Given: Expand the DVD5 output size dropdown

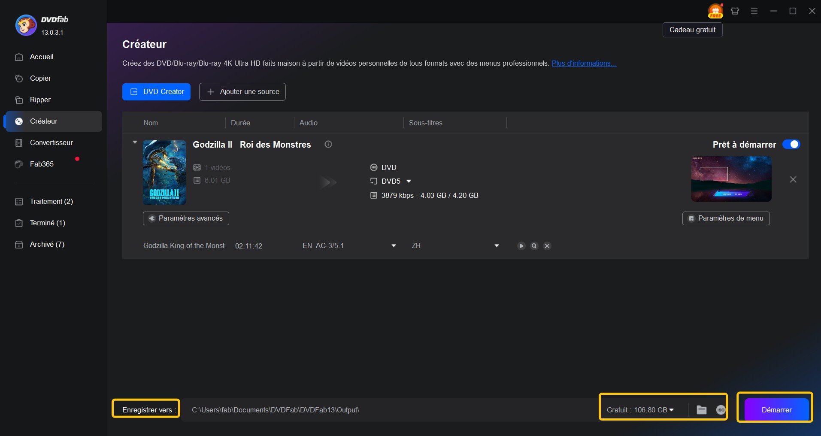Looking at the screenshot, I should pyautogui.click(x=409, y=181).
